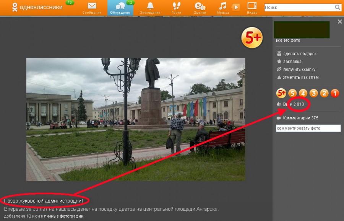Click the комментировать фото comment field

click(x=308, y=128)
